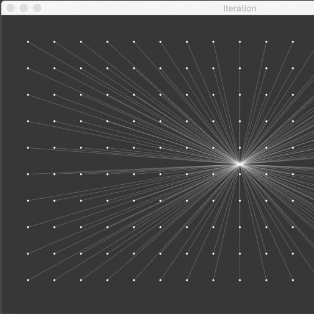Minimize the window using the middle gray title-bar button
The image size is (314, 314).
pos(24,8)
